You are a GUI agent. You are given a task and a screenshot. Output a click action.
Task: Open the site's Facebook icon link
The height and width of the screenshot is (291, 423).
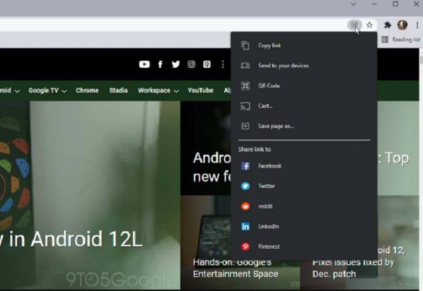pos(161,64)
